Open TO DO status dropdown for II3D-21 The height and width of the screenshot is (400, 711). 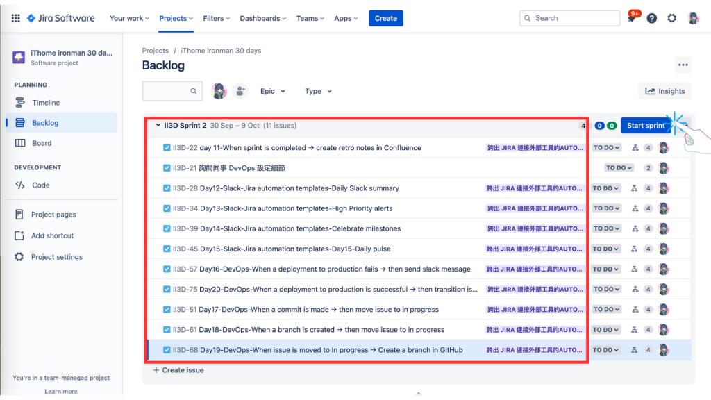tap(619, 168)
